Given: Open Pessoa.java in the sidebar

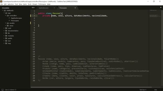Looking at the screenshot, I should click(15, 21).
